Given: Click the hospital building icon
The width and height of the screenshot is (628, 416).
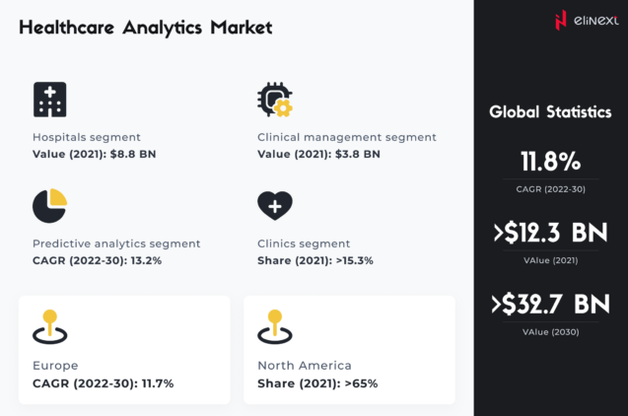Looking at the screenshot, I should pos(49,100).
